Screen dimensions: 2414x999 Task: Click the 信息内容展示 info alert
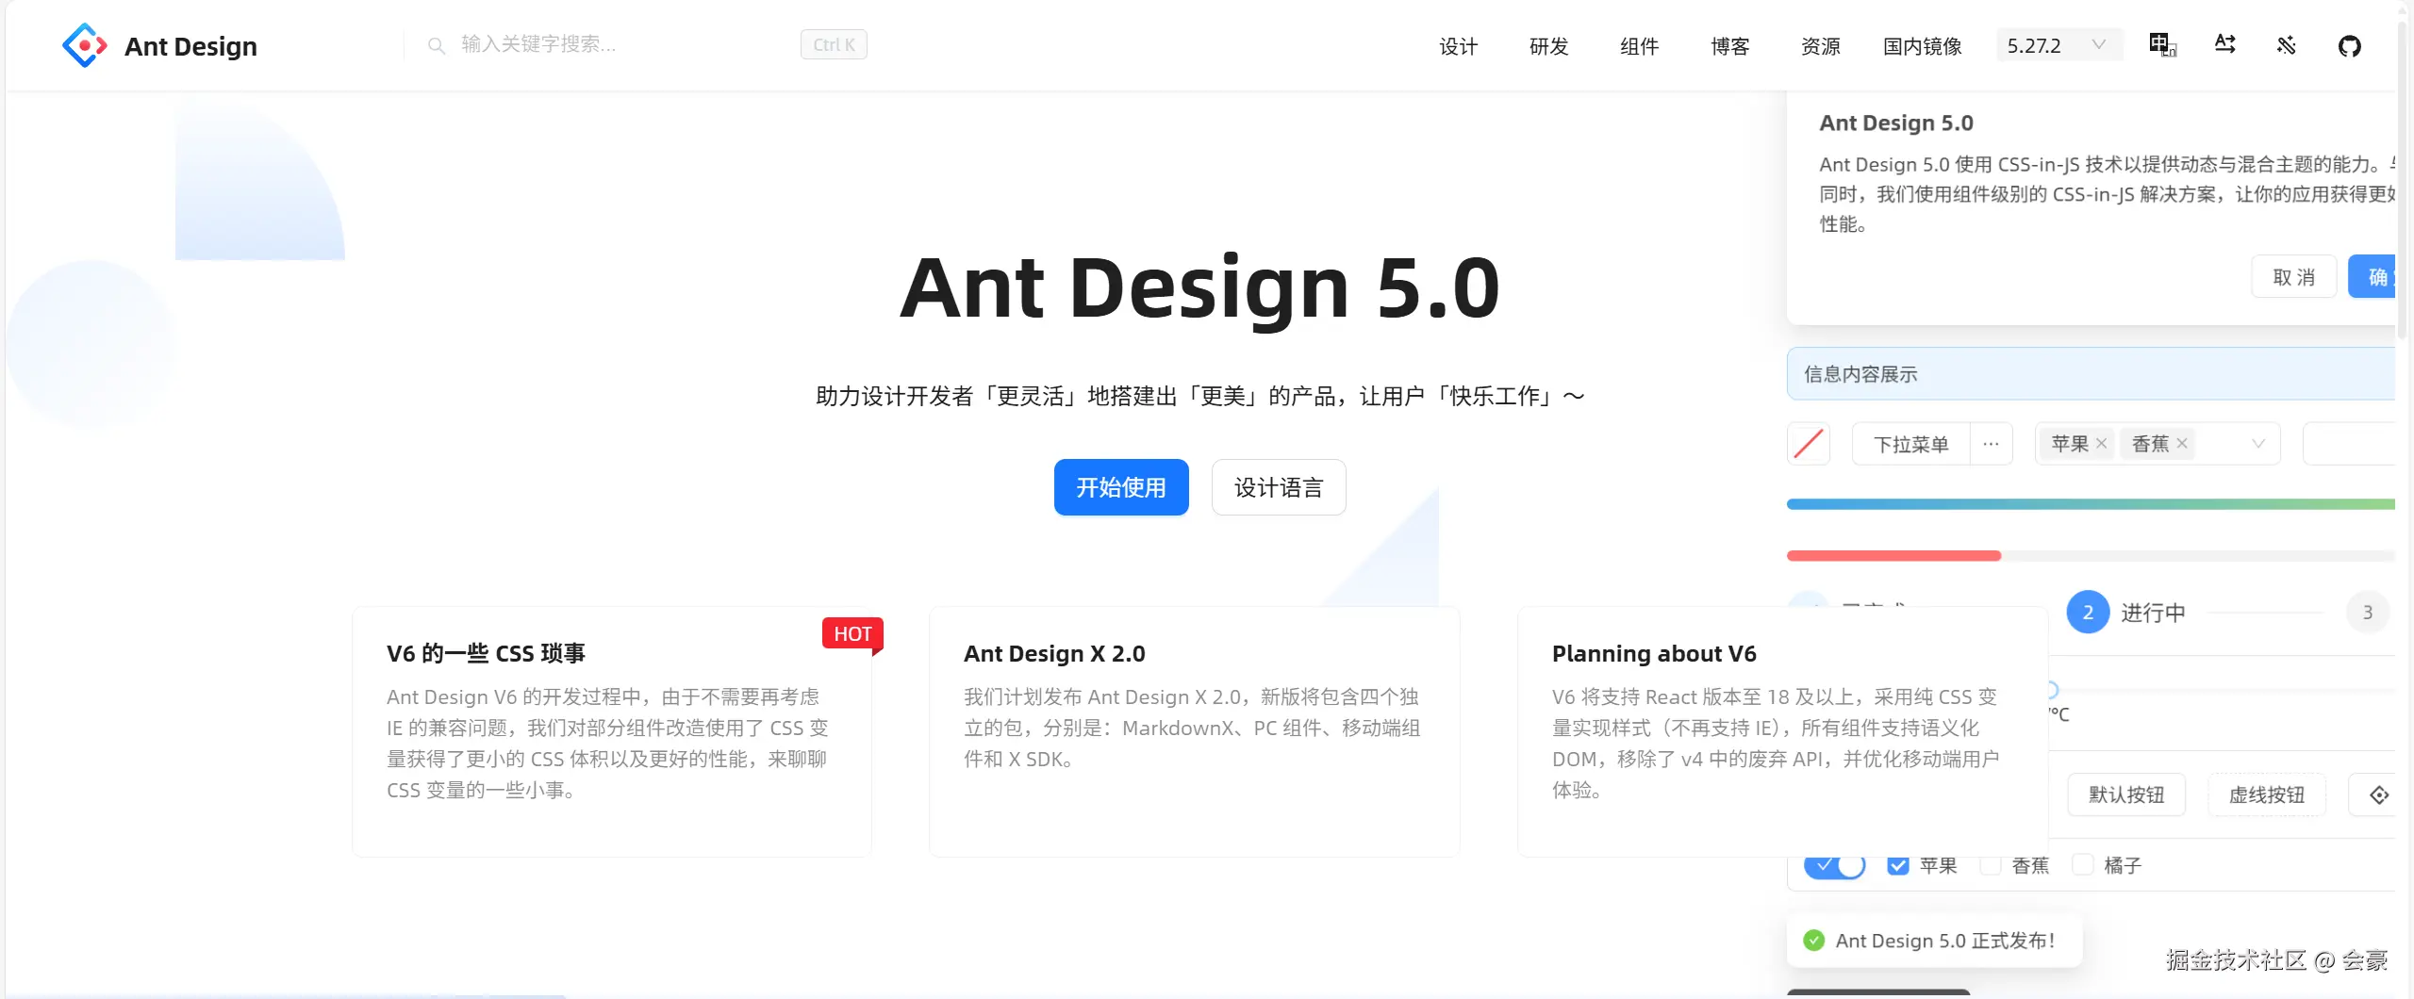[x=2091, y=374]
